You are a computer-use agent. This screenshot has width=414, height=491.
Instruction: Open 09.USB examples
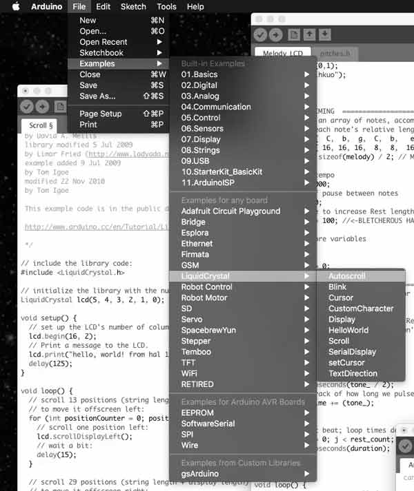pyautogui.click(x=243, y=161)
